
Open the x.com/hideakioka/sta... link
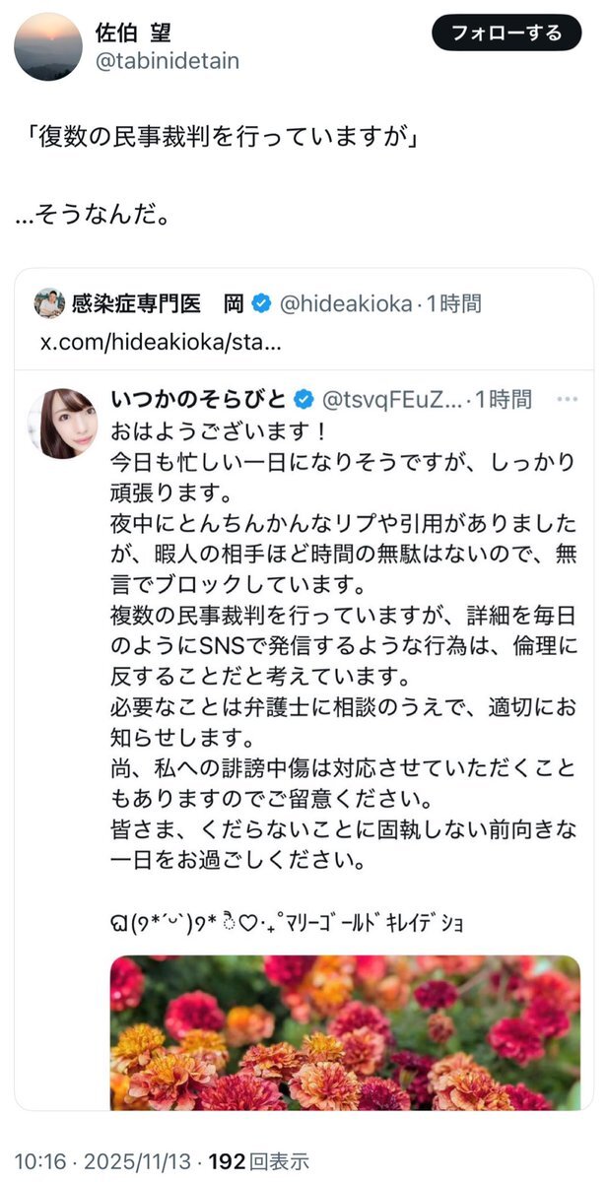click(x=161, y=344)
